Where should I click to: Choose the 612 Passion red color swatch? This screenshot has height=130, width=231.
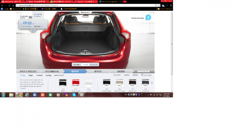pos(76,83)
